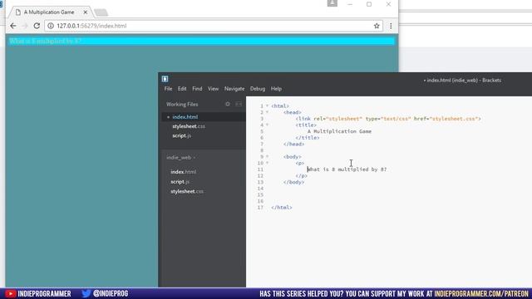The height and width of the screenshot is (299, 532).
Task: Click the Chrome user profile icon
Action: (332, 3)
